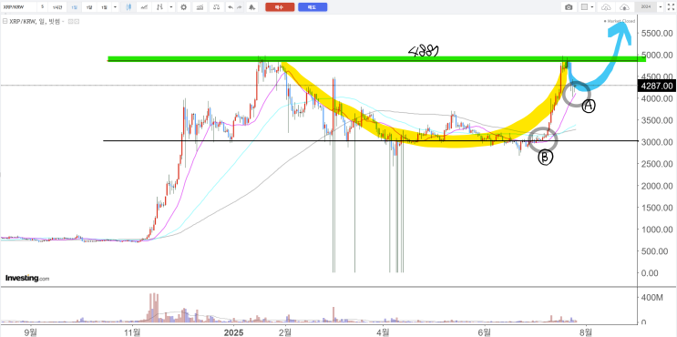Click the 11월 time axis label

[x=132, y=332]
